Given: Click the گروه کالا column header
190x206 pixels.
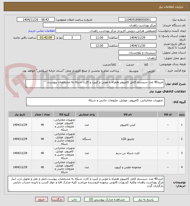Looking at the screenshot, I should tap(64, 114).
